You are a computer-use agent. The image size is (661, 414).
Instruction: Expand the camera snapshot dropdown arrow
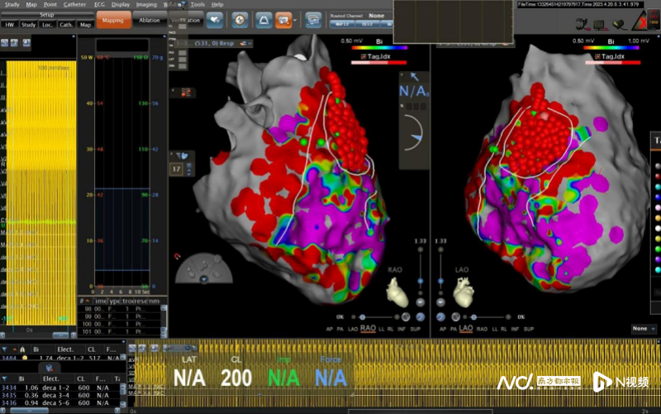294,18
